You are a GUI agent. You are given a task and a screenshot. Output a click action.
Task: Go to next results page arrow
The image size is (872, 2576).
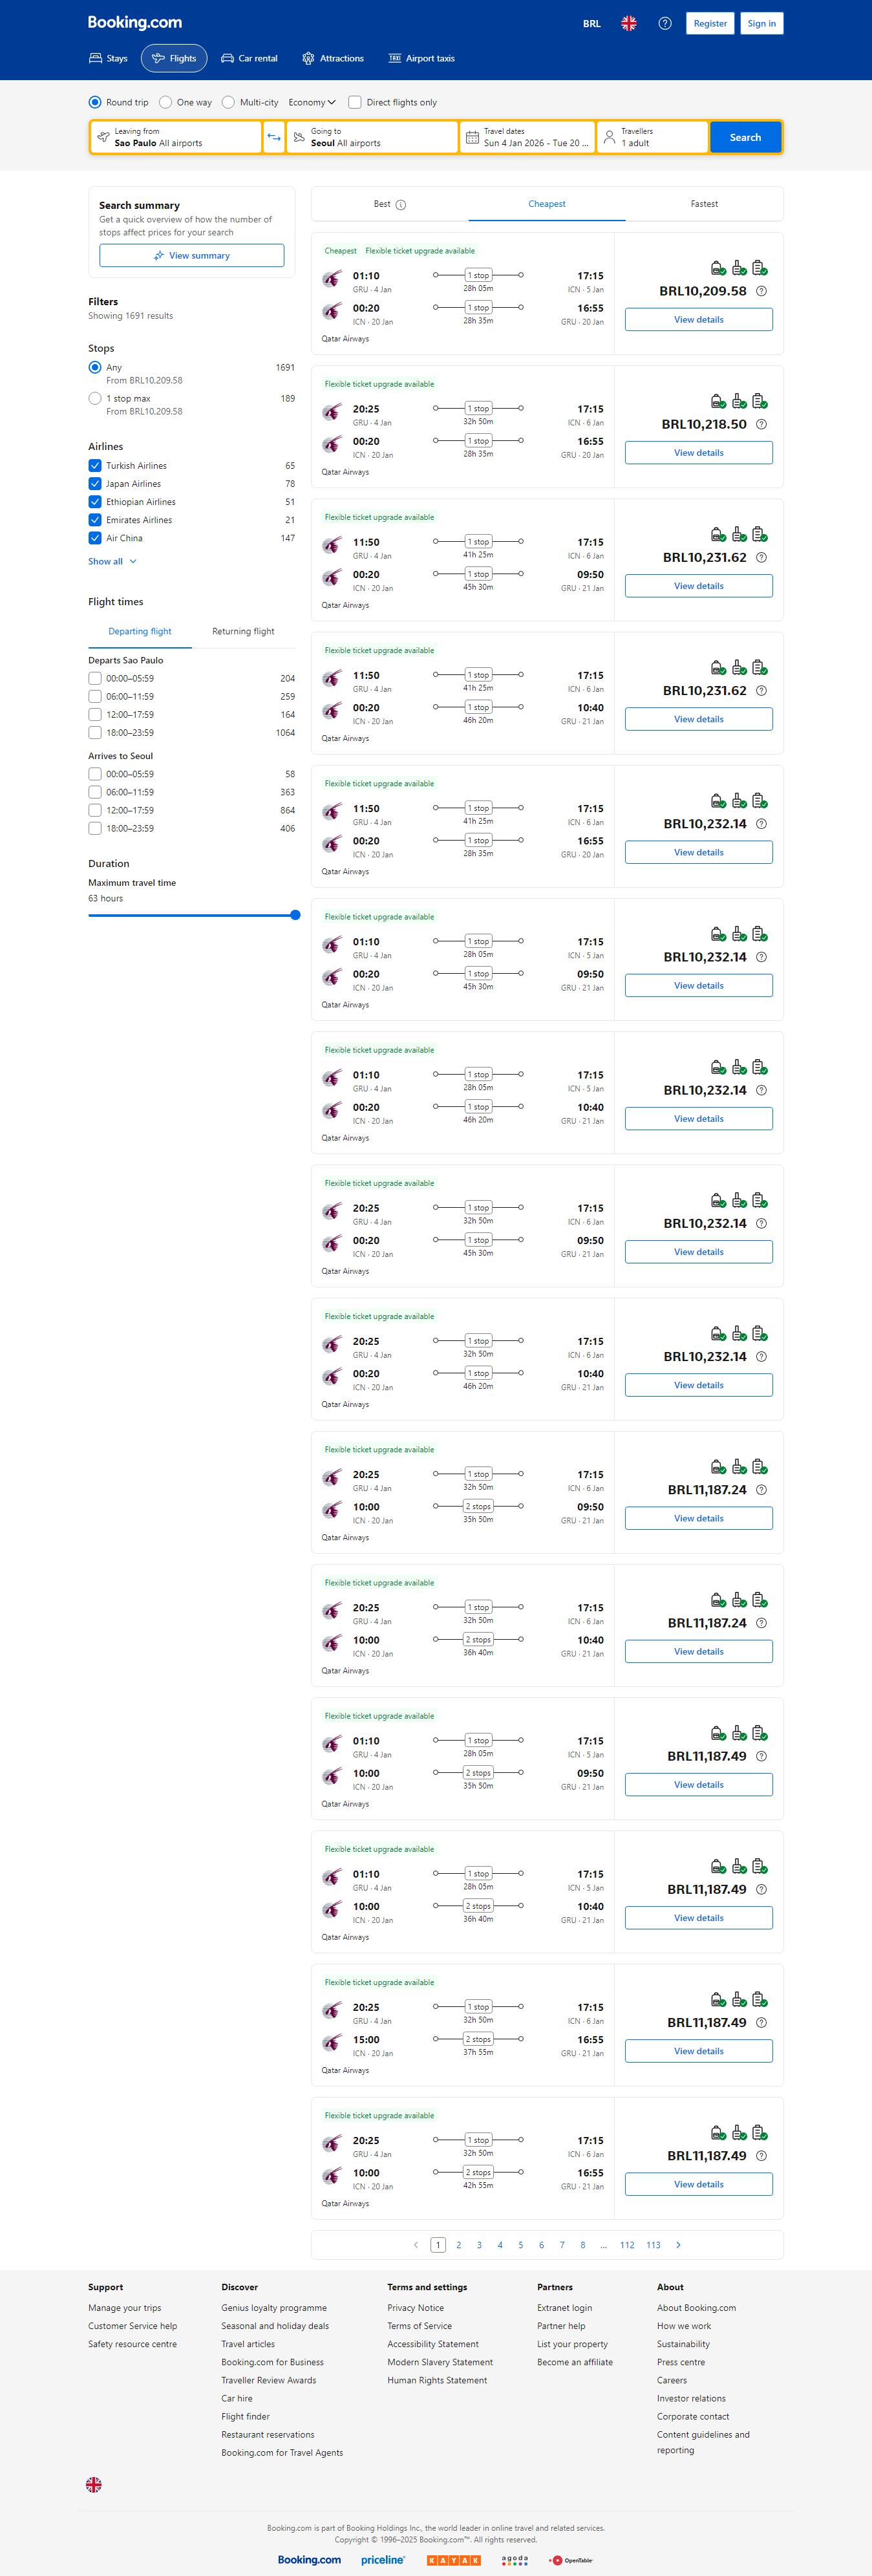(678, 2245)
